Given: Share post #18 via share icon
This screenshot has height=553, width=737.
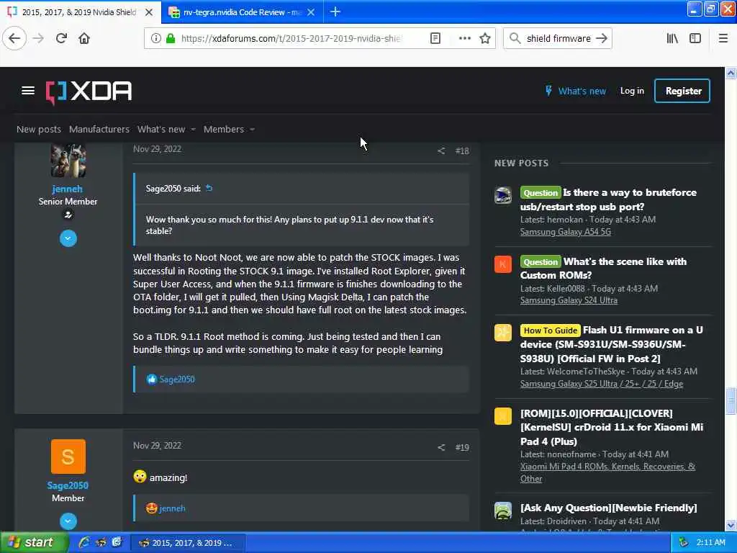Looking at the screenshot, I should (x=441, y=151).
